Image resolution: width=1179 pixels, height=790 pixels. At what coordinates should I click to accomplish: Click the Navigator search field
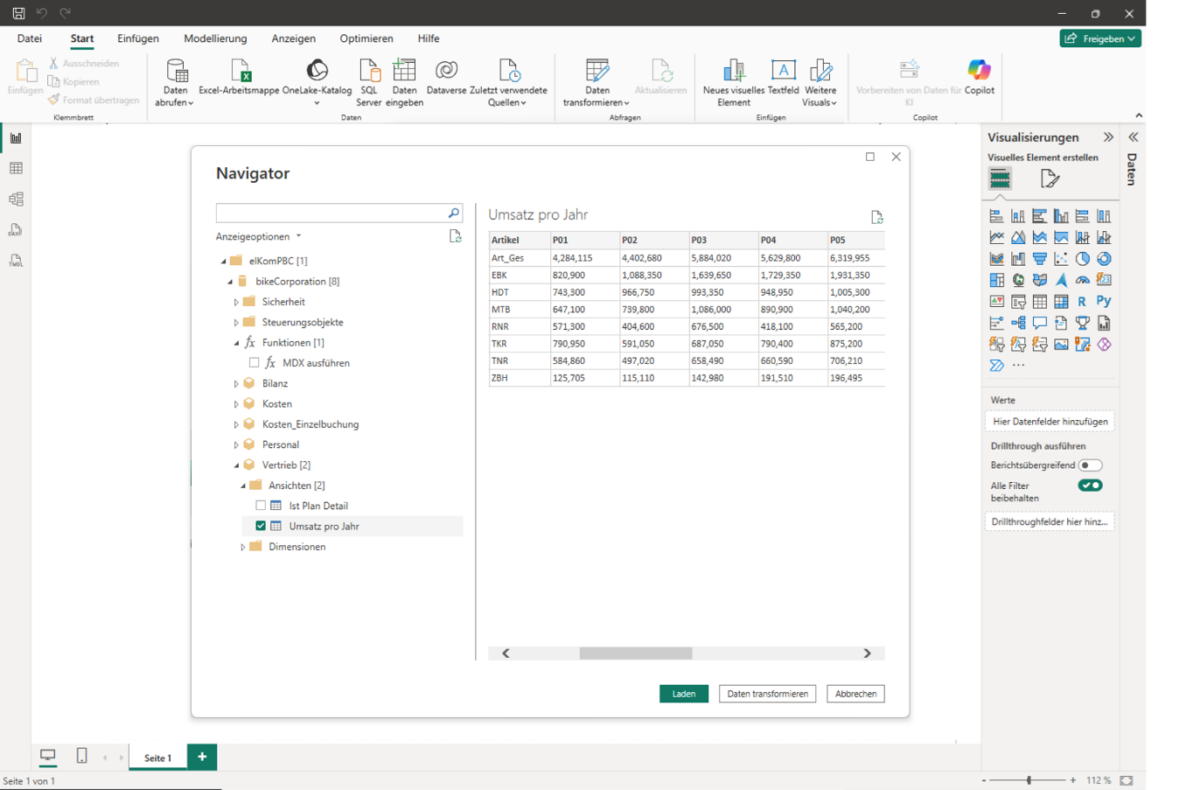point(331,213)
